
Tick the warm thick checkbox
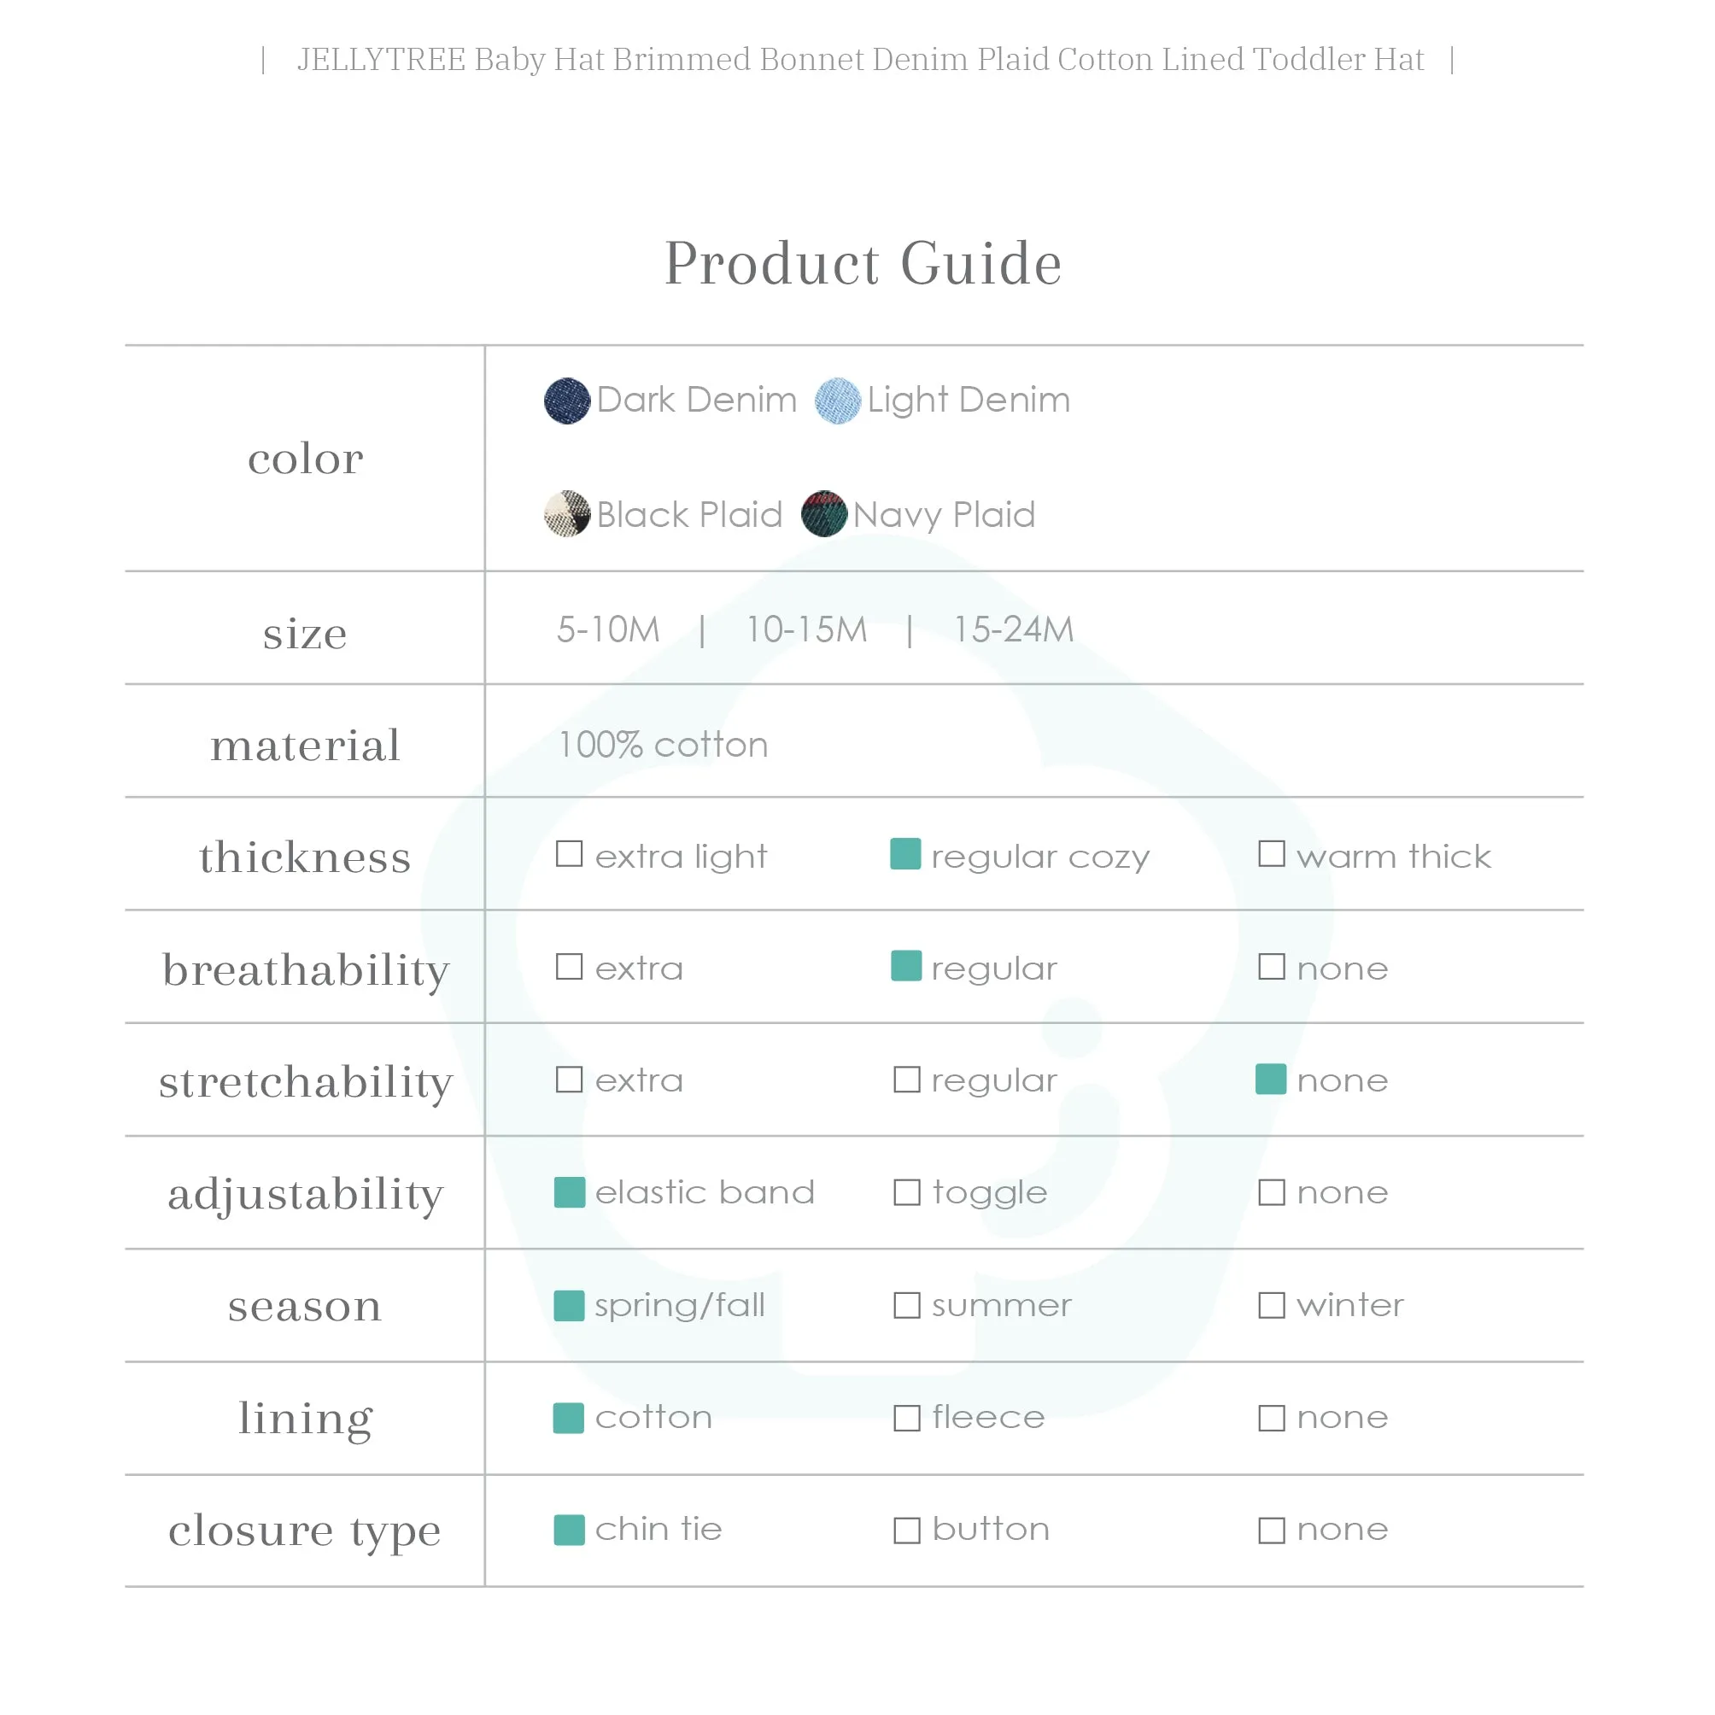pyautogui.click(x=1271, y=854)
